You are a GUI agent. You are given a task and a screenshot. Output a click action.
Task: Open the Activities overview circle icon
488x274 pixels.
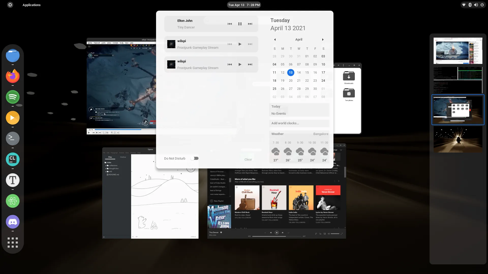point(10,5)
